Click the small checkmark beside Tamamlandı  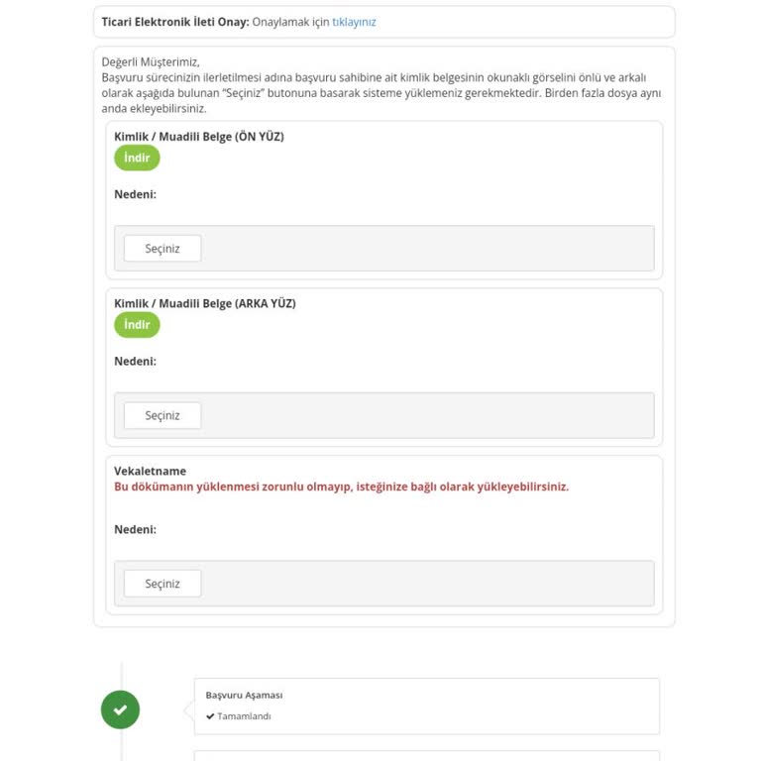[210, 716]
